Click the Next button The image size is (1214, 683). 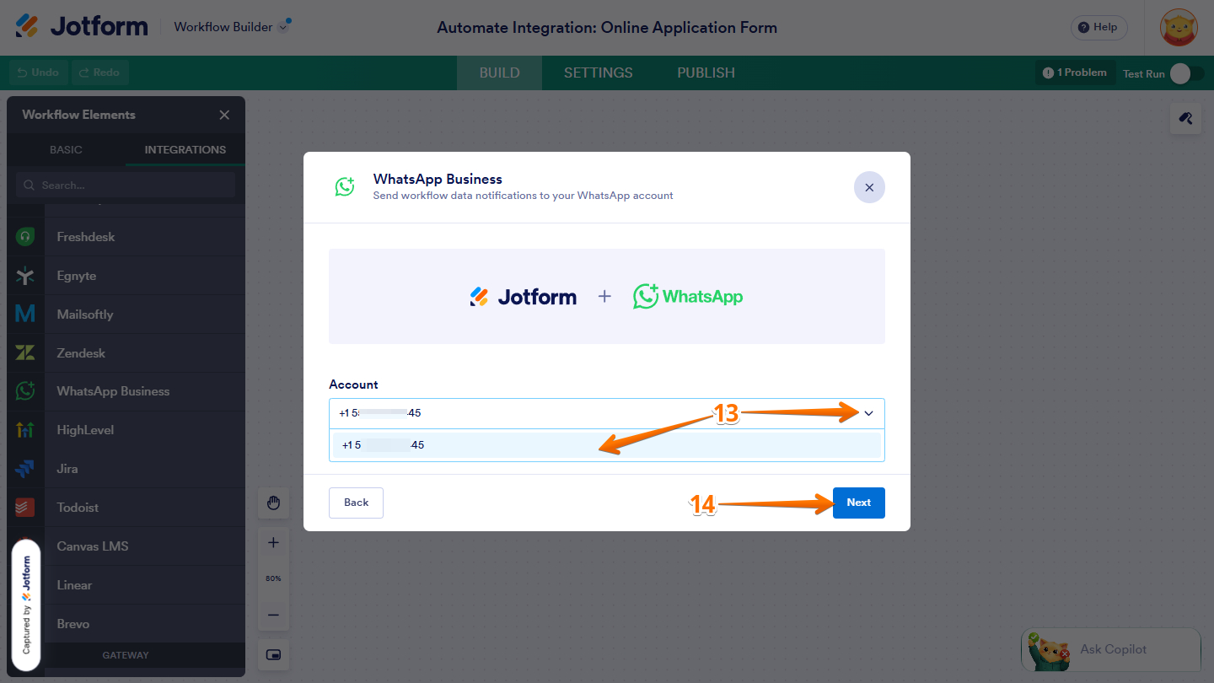click(x=859, y=503)
